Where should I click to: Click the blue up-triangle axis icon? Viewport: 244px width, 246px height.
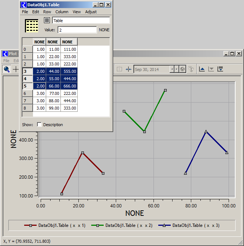[202, 69]
